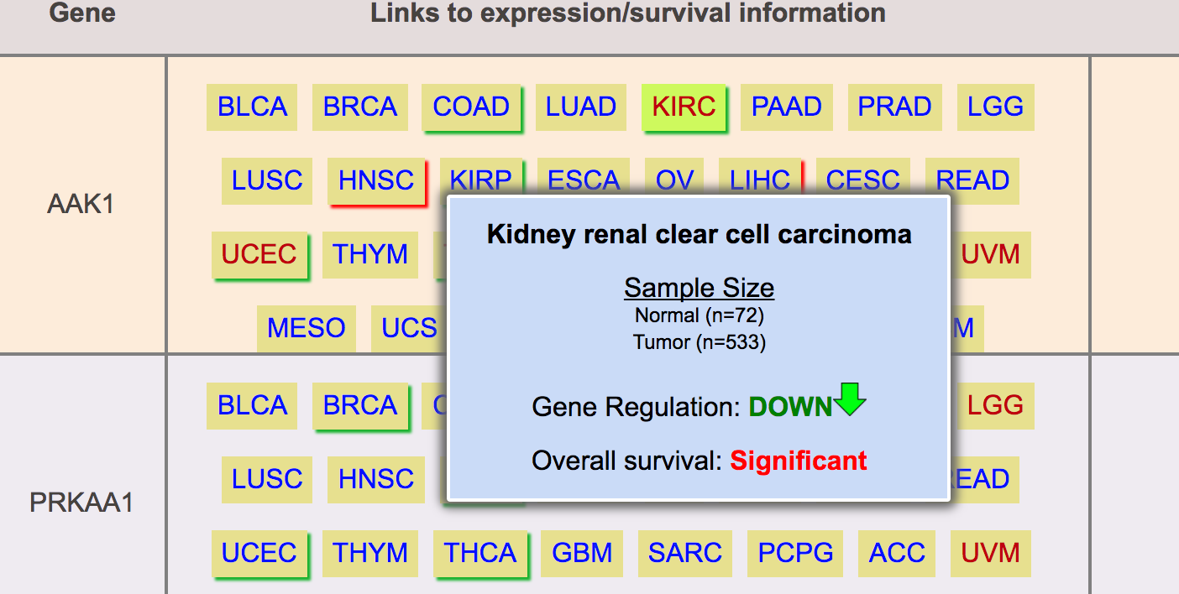The width and height of the screenshot is (1179, 594).
Task: Click the green DOWN arrow icon
Action: click(x=850, y=399)
